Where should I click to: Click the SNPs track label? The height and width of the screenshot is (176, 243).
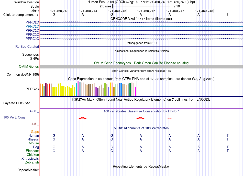point(35,58)
